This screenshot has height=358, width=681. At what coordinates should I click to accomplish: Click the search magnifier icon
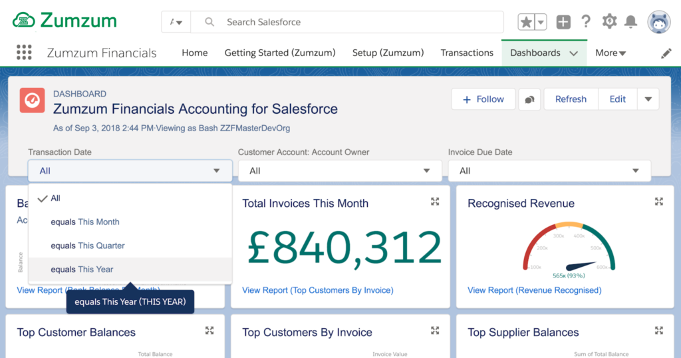point(209,22)
